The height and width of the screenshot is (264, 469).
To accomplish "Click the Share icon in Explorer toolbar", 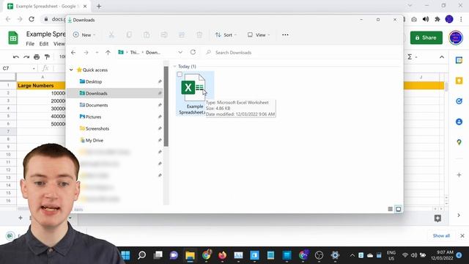I will click(182, 34).
